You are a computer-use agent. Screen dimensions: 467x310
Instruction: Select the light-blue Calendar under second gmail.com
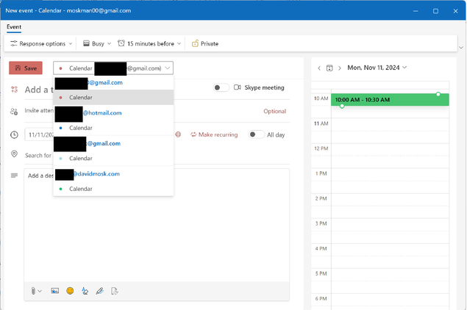pyautogui.click(x=113, y=158)
